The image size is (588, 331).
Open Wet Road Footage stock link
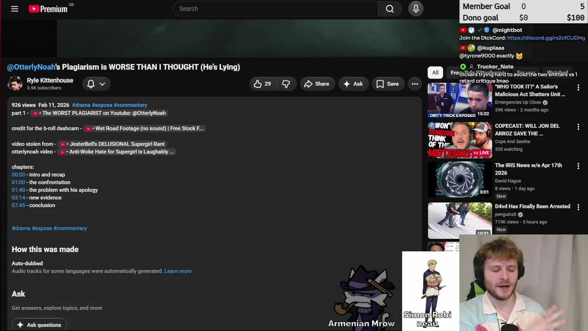tap(144, 129)
